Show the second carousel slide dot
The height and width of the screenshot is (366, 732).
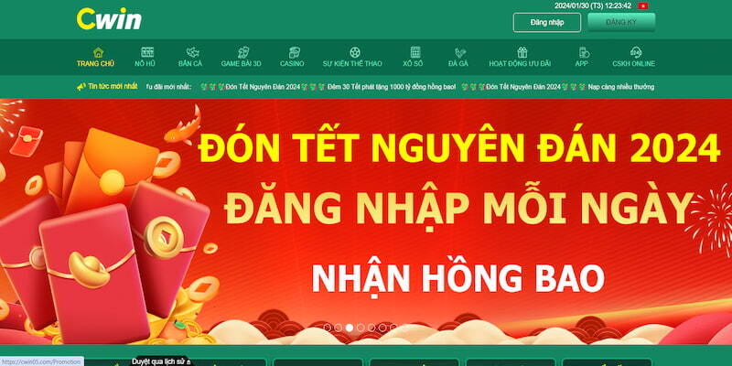(339, 328)
